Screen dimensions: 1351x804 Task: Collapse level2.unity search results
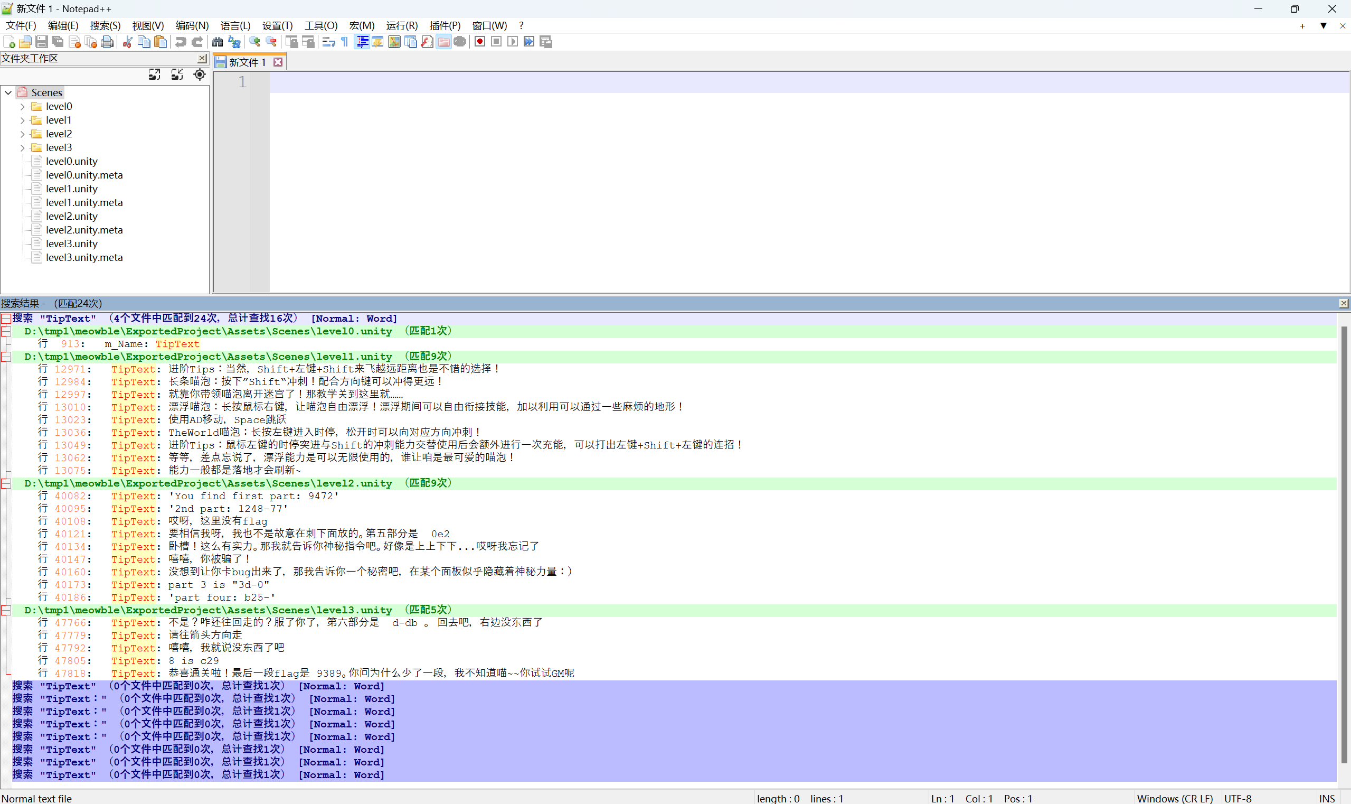click(6, 483)
